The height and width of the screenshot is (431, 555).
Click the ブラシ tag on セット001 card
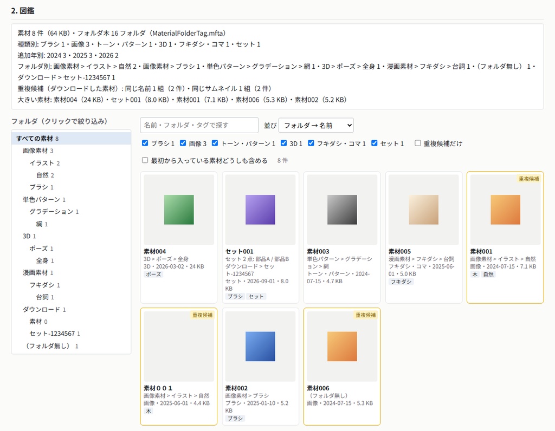[x=235, y=297]
